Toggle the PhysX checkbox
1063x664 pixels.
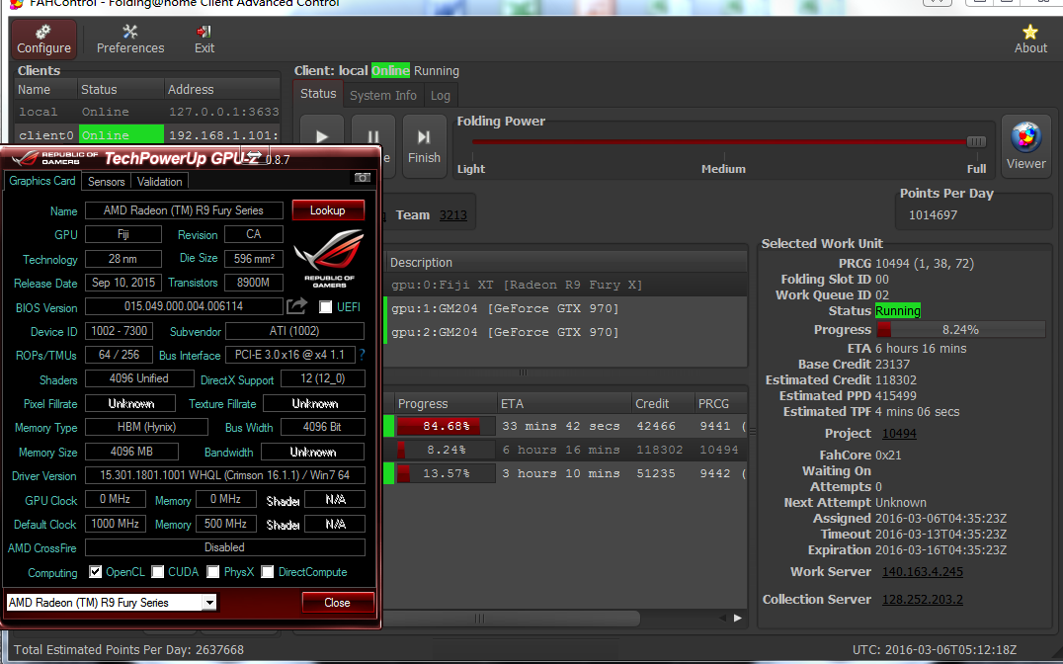212,572
